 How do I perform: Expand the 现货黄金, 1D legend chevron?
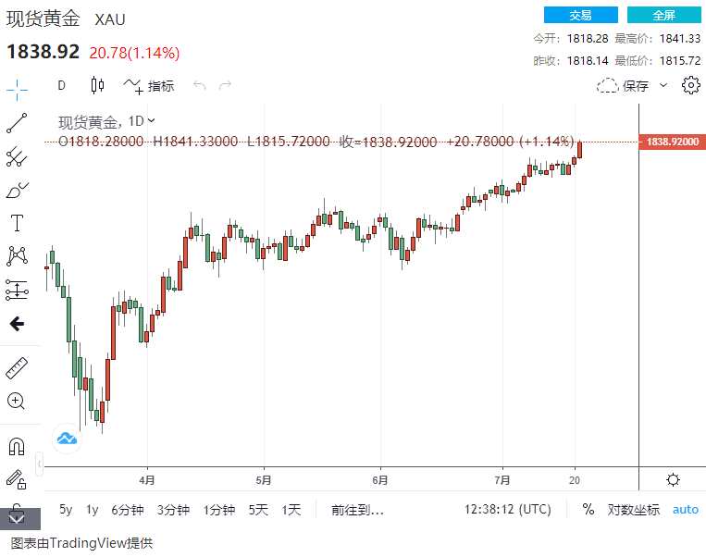click(x=152, y=120)
